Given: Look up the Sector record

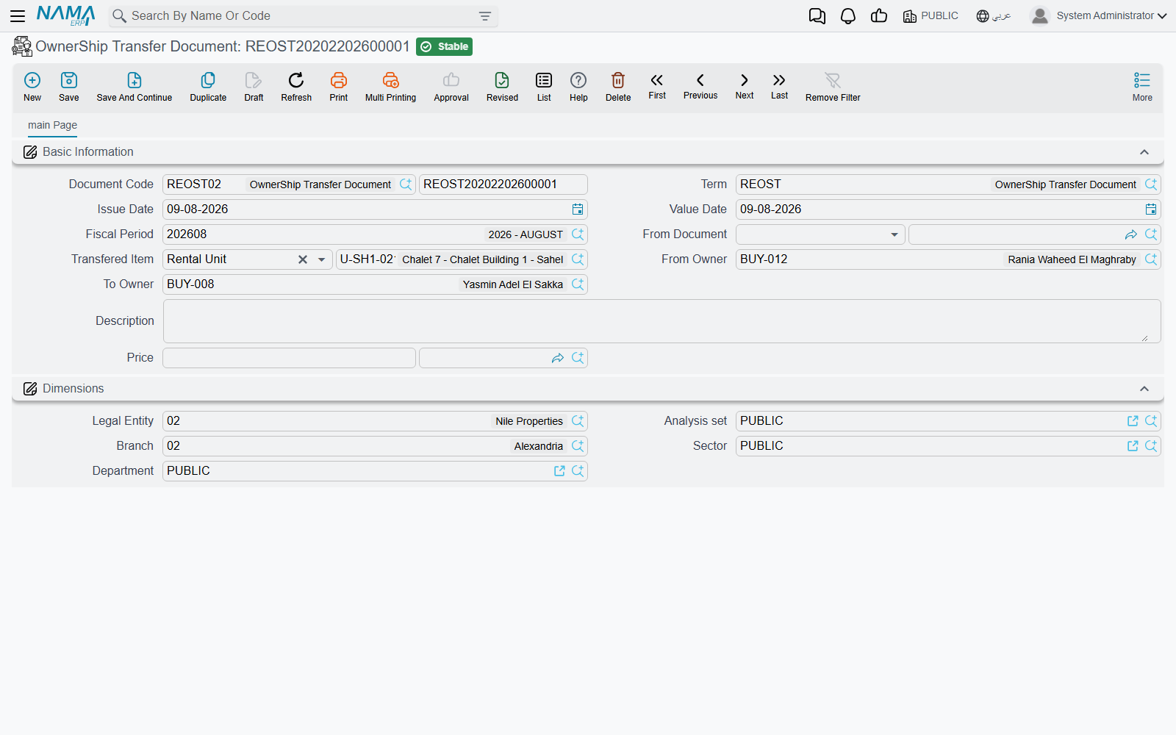Looking at the screenshot, I should pos(1151,446).
